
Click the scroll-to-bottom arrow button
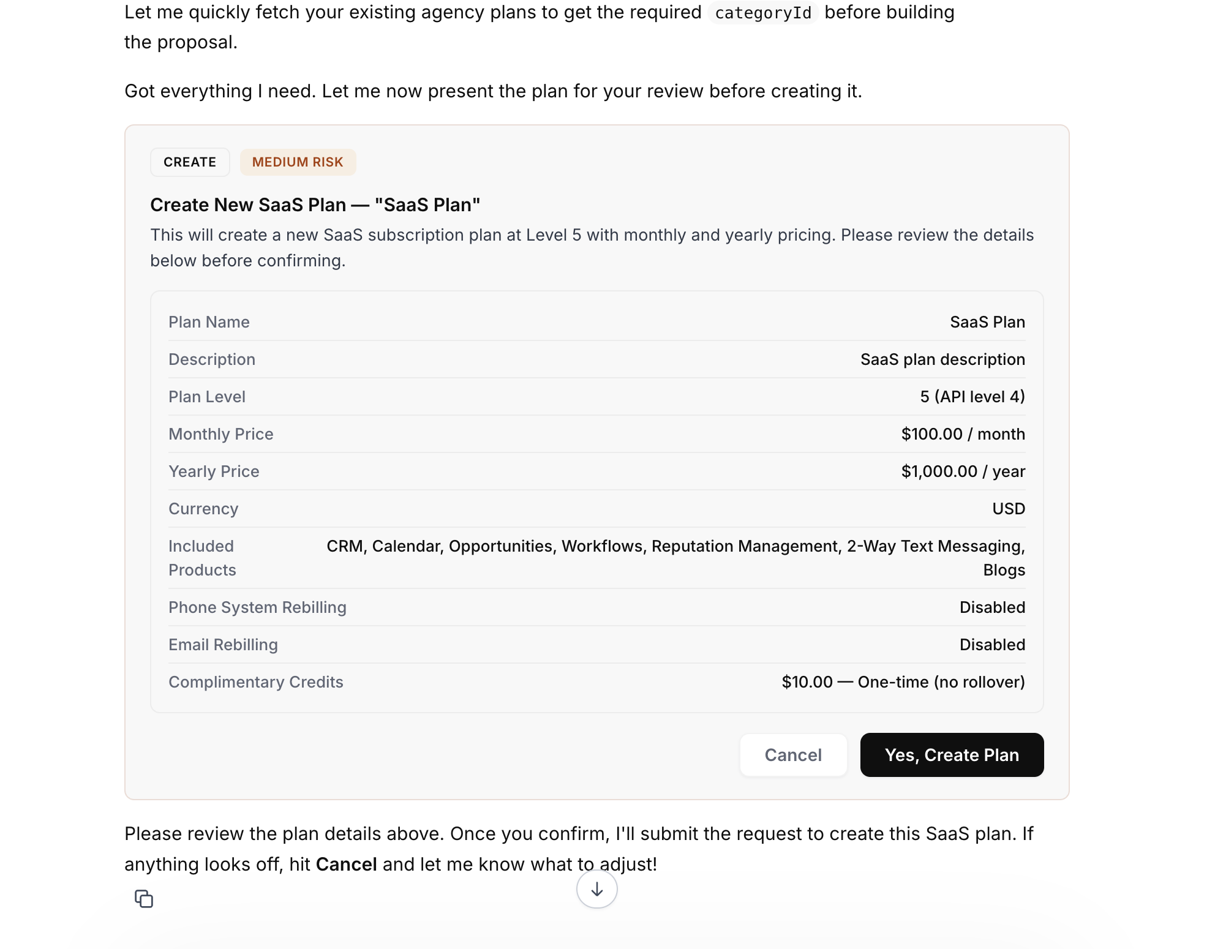pos(596,889)
